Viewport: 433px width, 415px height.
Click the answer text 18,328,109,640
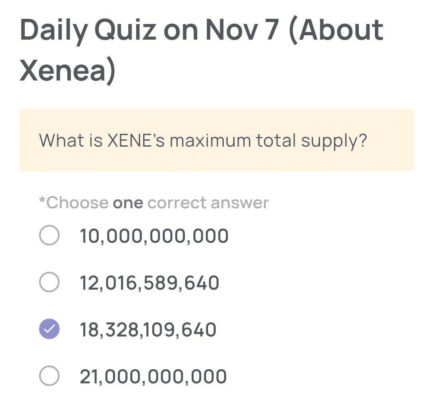pyautogui.click(x=148, y=329)
